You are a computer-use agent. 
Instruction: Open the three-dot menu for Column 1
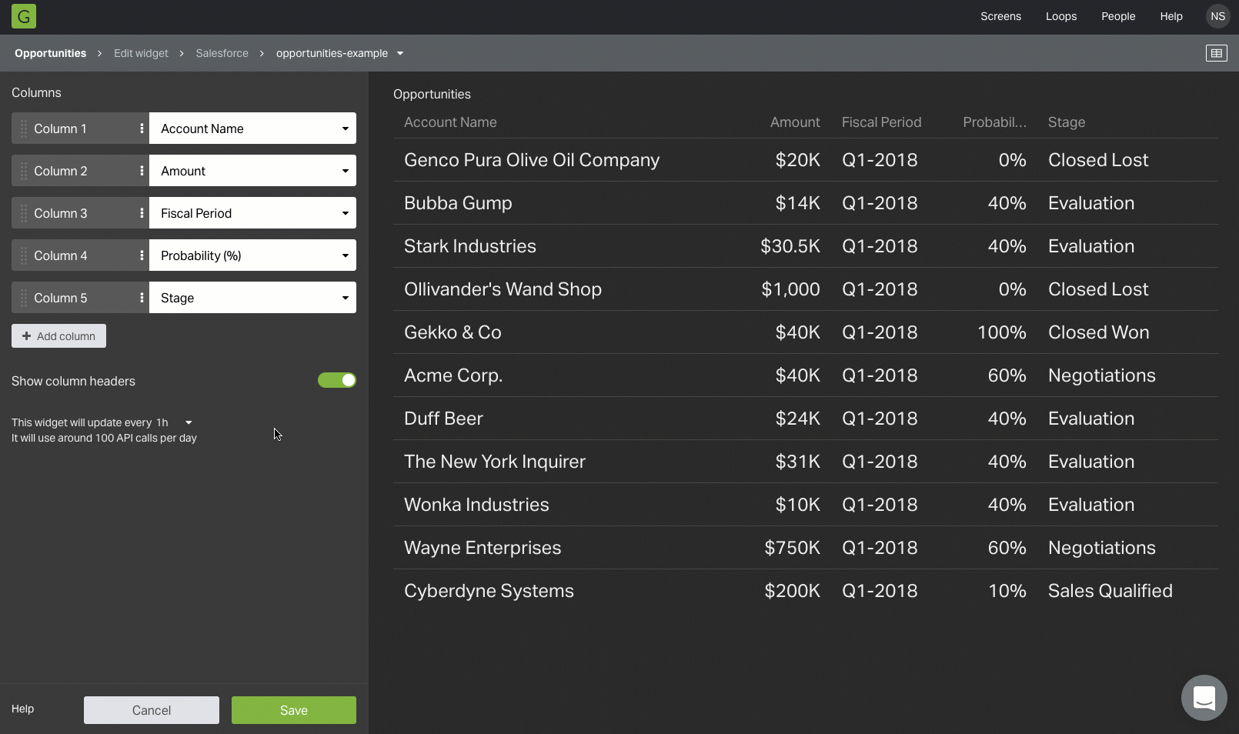pyautogui.click(x=142, y=128)
